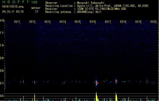Click the 0320 time marker
Image resolution: width=159 pixels, height=101 pixels.
tap(153, 22)
